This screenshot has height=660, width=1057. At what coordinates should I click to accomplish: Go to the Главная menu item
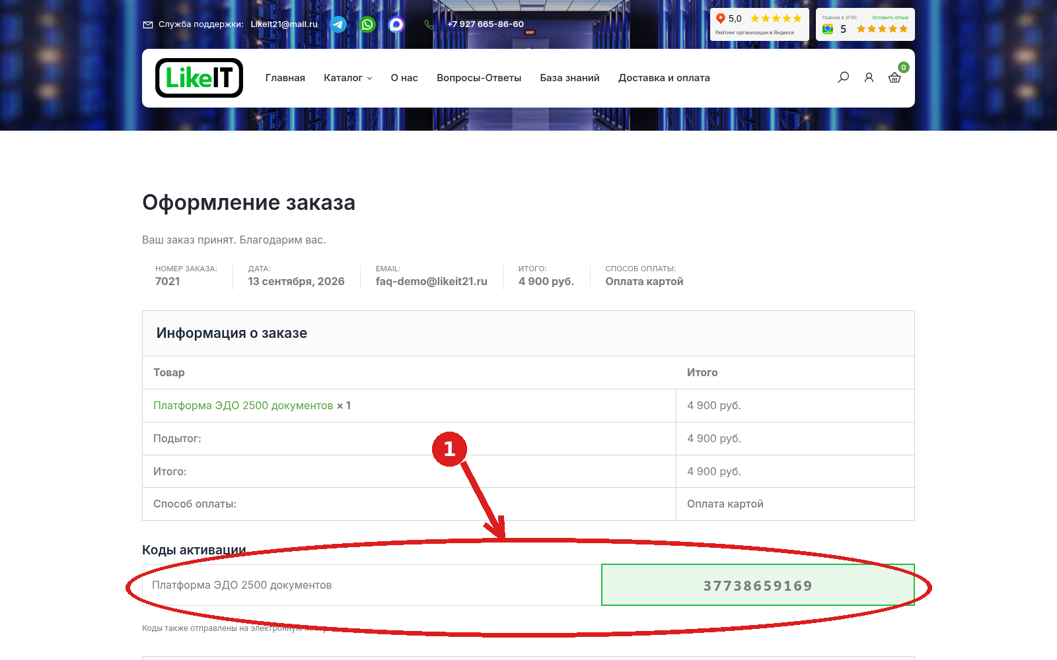click(x=285, y=78)
